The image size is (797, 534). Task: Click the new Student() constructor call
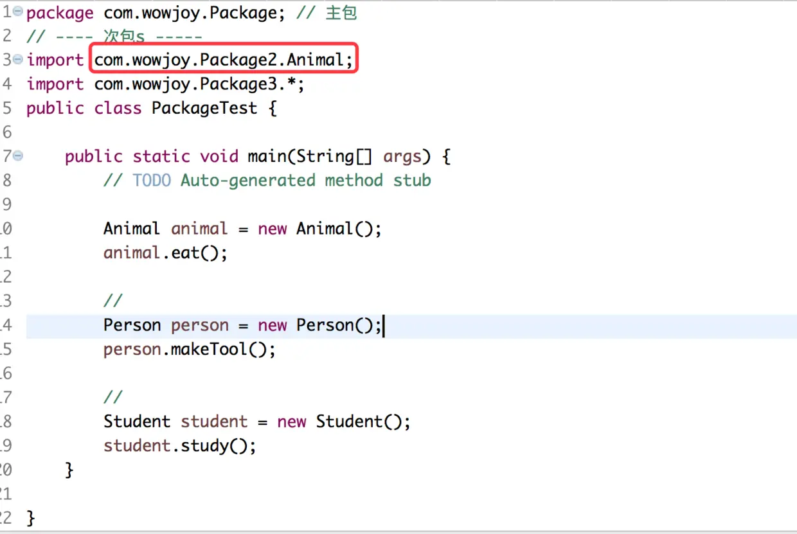tap(343, 422)
